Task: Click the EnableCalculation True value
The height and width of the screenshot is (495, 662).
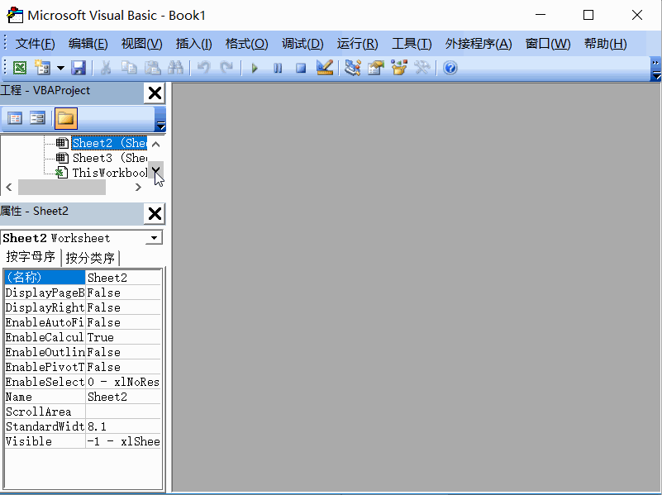Action: [x=123, y=337]
